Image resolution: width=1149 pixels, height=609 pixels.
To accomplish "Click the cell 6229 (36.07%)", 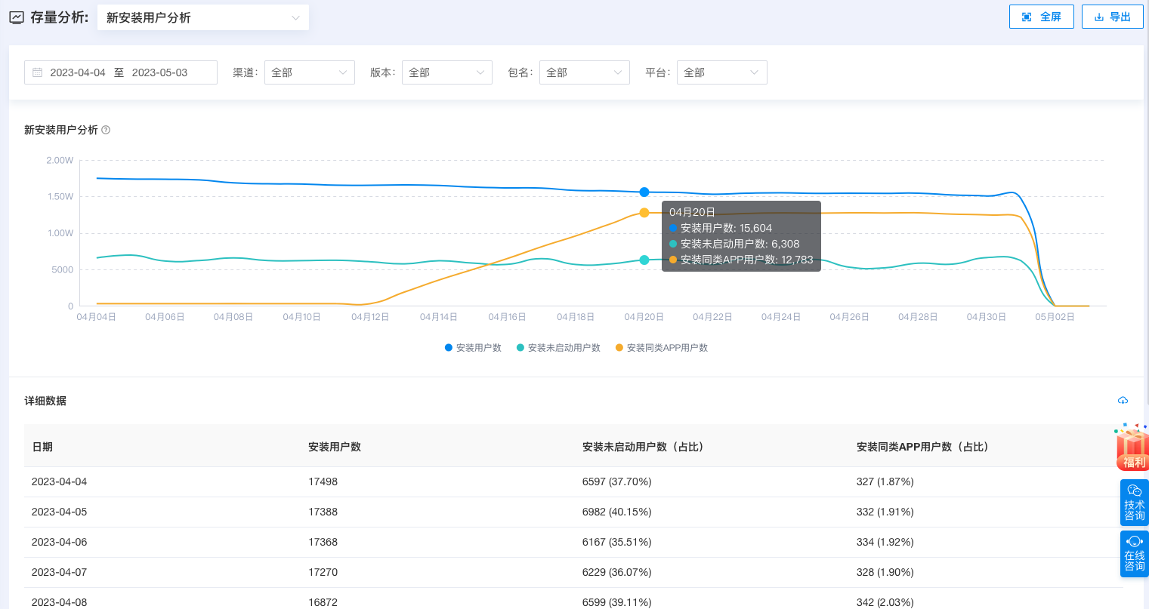I will (x=616, y=572).
